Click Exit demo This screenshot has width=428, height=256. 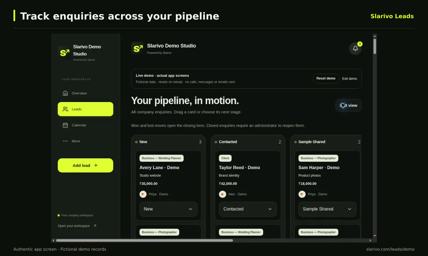[349, 78]
